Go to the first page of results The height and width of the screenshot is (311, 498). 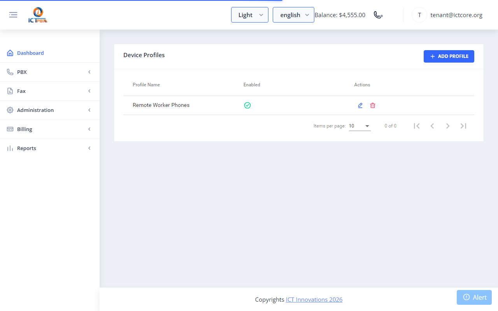click(417, 126)
